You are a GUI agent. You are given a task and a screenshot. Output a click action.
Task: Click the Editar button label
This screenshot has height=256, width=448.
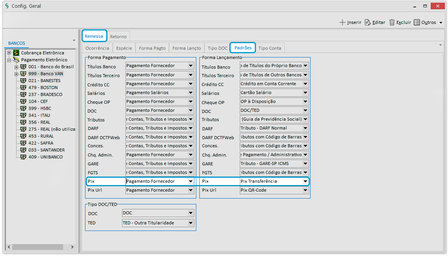click(379, 22)
